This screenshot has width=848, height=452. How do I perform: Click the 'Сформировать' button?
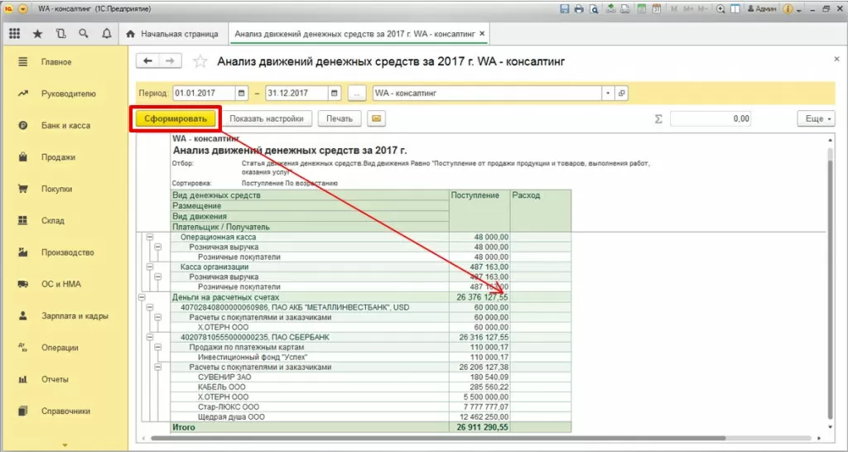click(x=175, y=118)
